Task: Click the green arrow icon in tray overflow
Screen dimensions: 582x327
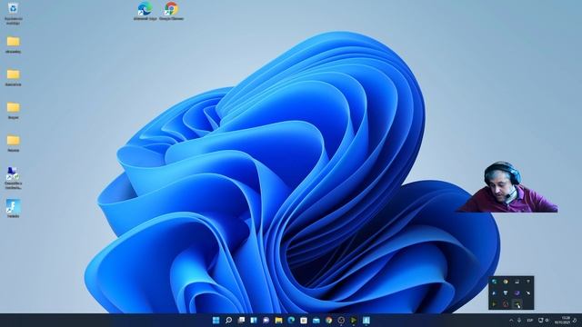Action: click(495, 304)
